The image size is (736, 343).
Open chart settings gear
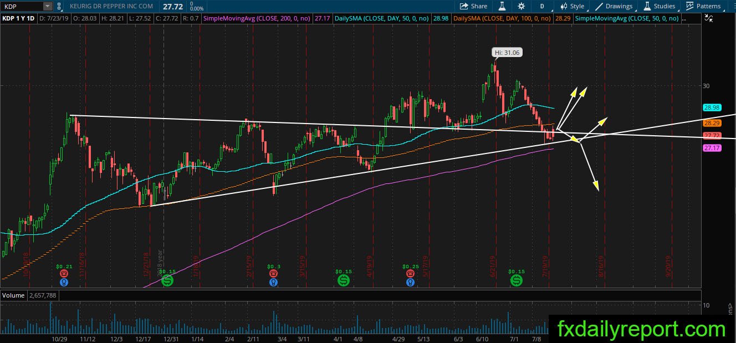tap(521, 6)
